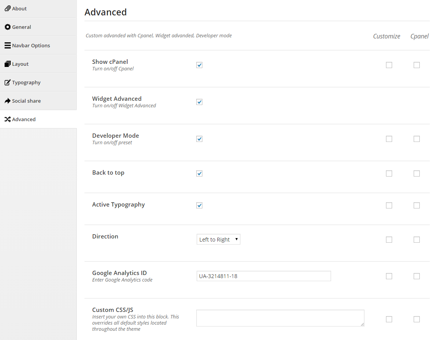The width and height of the screenshot is (434, 340).
Task: Click the pencil edit icon beside Typography
Action: (7, 83)
